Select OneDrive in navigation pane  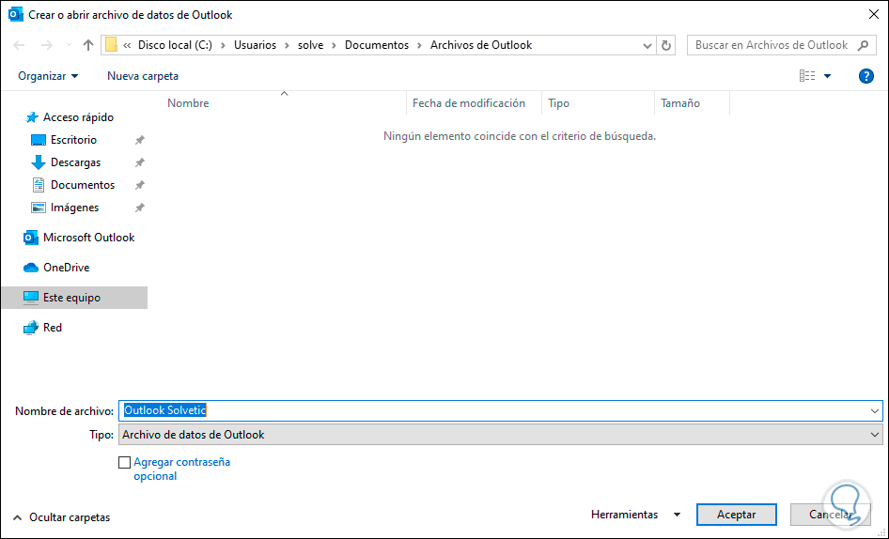pos(67,268)
